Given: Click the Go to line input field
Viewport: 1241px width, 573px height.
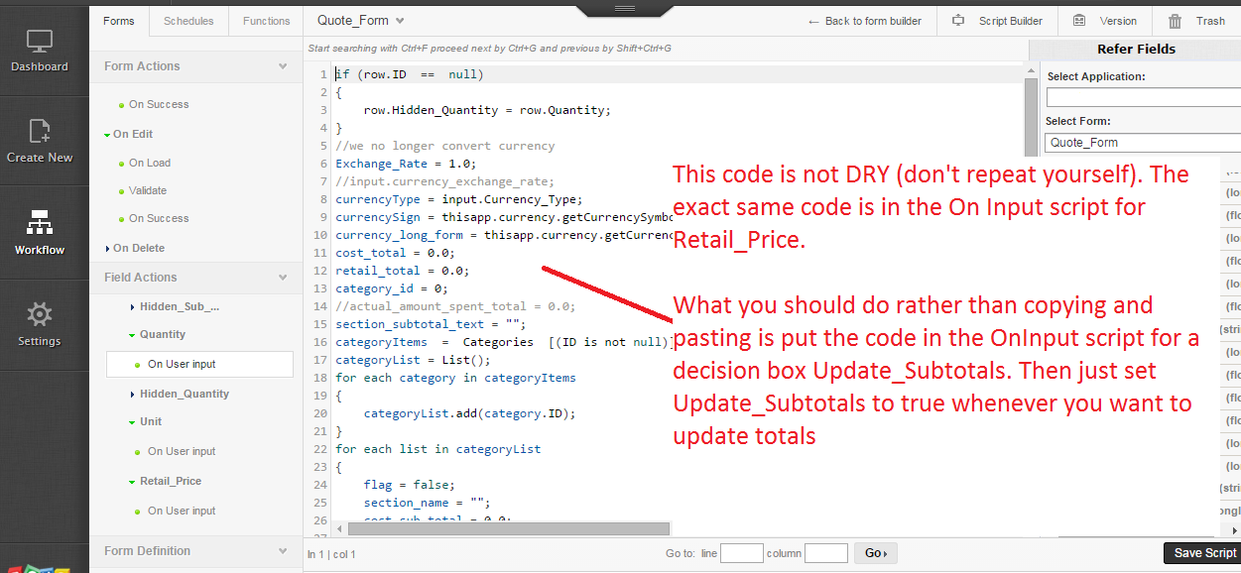Looking at the screenshot, I should click(741, 552).
